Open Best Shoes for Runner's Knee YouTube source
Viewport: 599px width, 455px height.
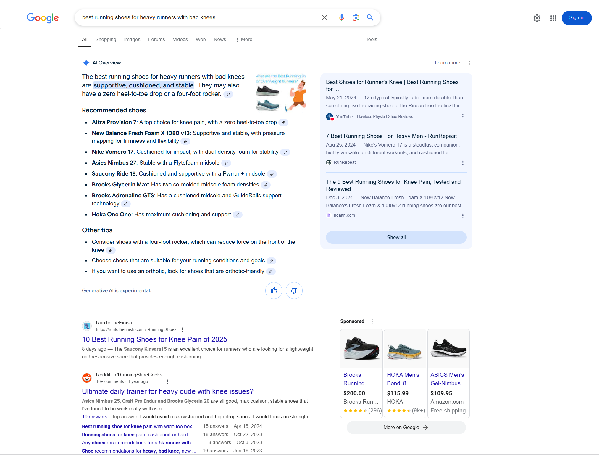pyautogui.click(x=392, y=86)
